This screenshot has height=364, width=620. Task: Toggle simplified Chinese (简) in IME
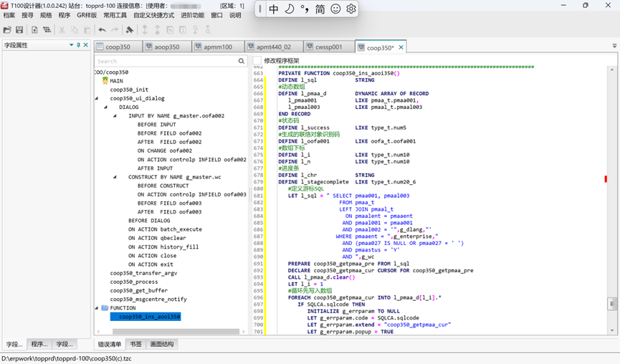tap(320, 9)
